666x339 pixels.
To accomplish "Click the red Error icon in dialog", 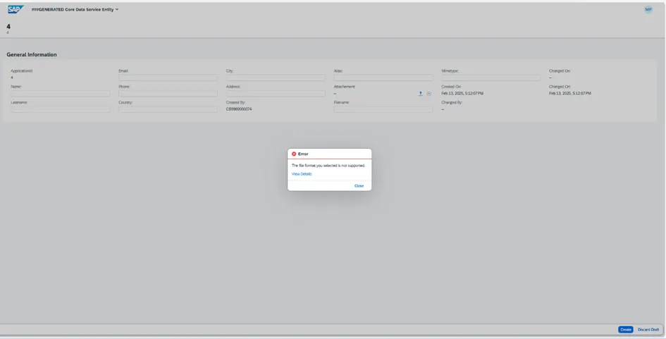I will click(294, 154).
